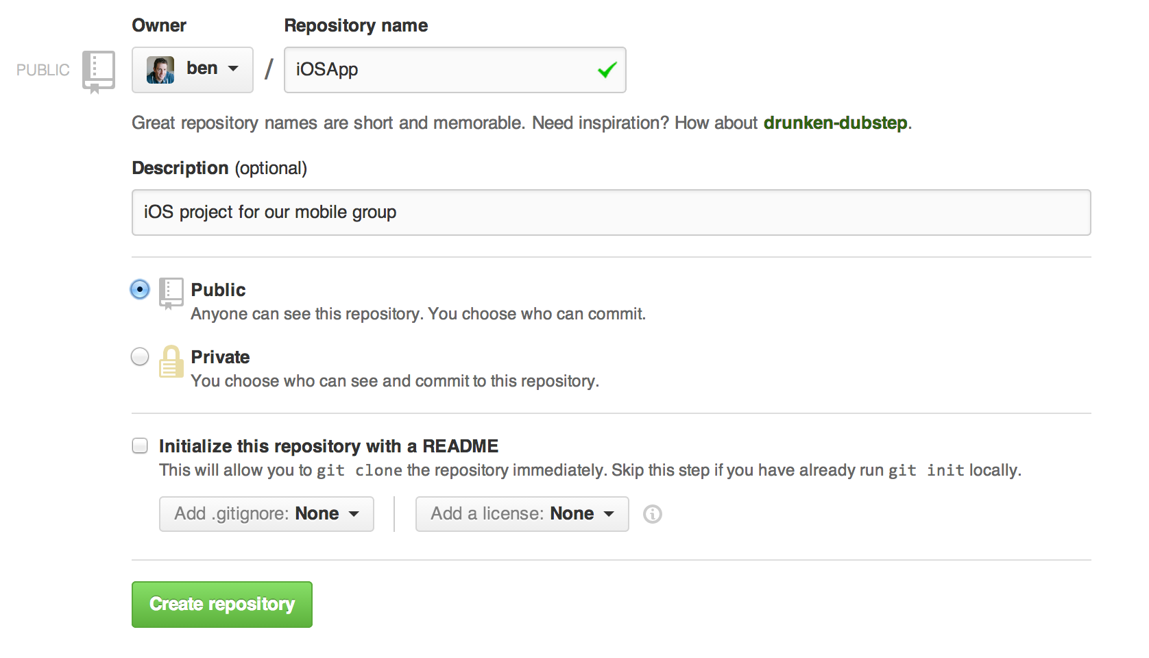This screenshot has width=1149, height=658.
Task: Click the Repository name input field
Action: tap(439, 70)
